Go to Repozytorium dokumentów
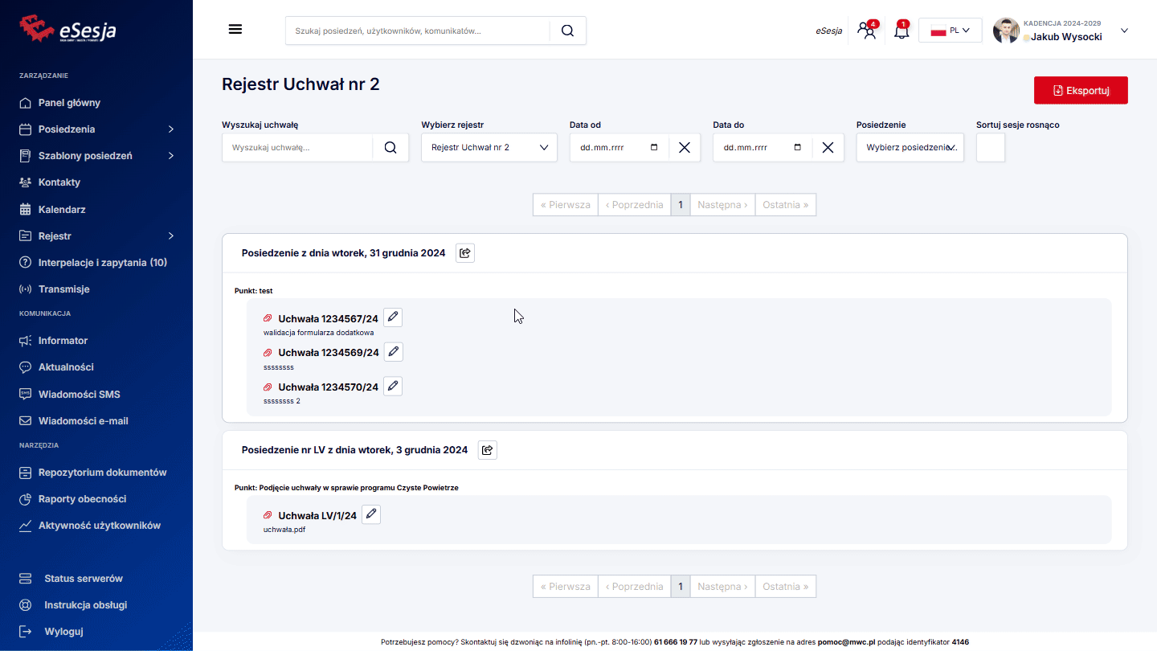Screen dimensions: 1157x651 pos(102,473)
